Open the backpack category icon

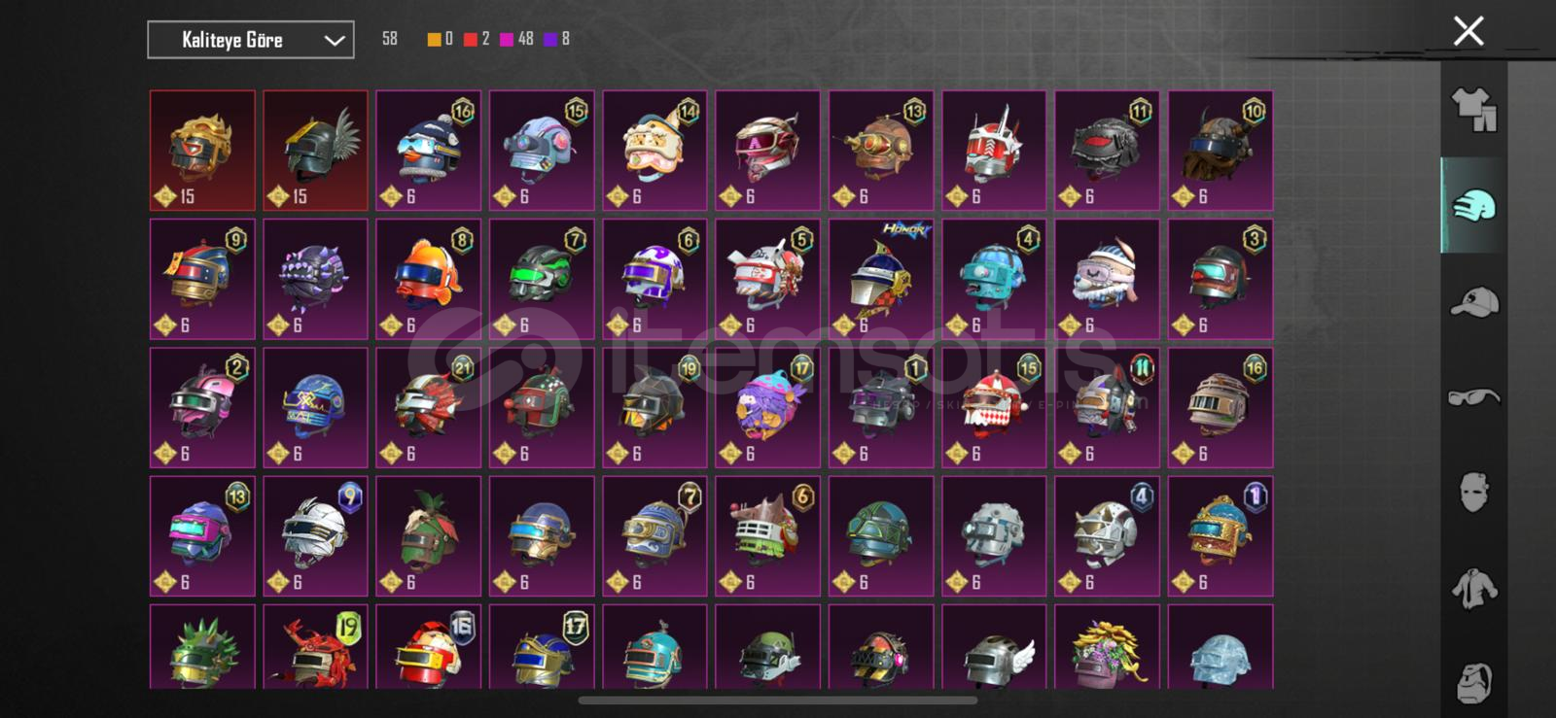click(x=1473, y=681)
